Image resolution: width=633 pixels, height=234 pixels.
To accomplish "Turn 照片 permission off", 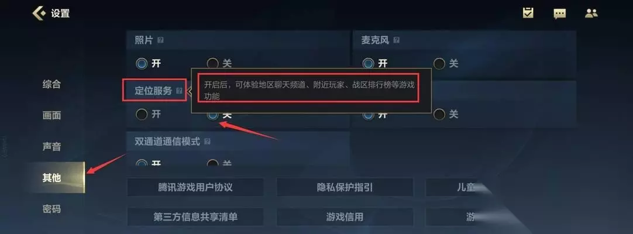I will (x=213, y=63).
